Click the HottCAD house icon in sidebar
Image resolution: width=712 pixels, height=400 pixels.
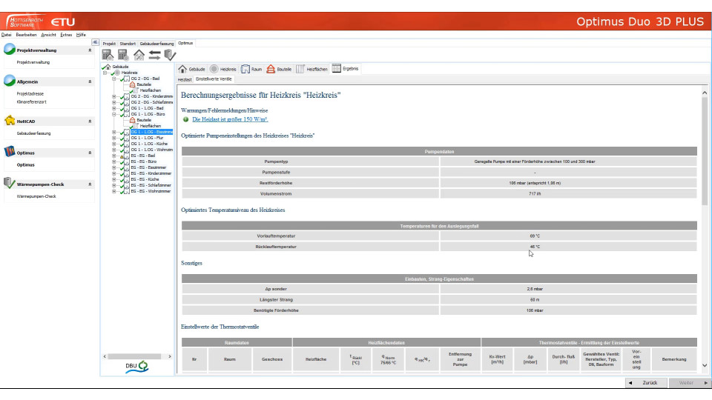(9, 121)
